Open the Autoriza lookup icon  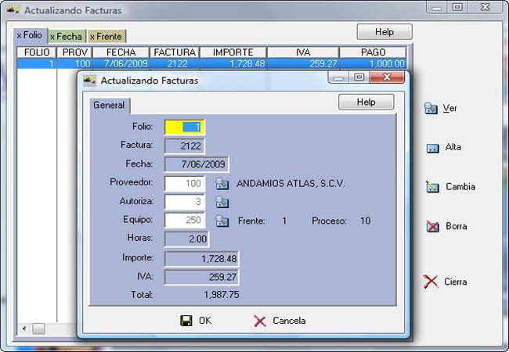point(222,202)
